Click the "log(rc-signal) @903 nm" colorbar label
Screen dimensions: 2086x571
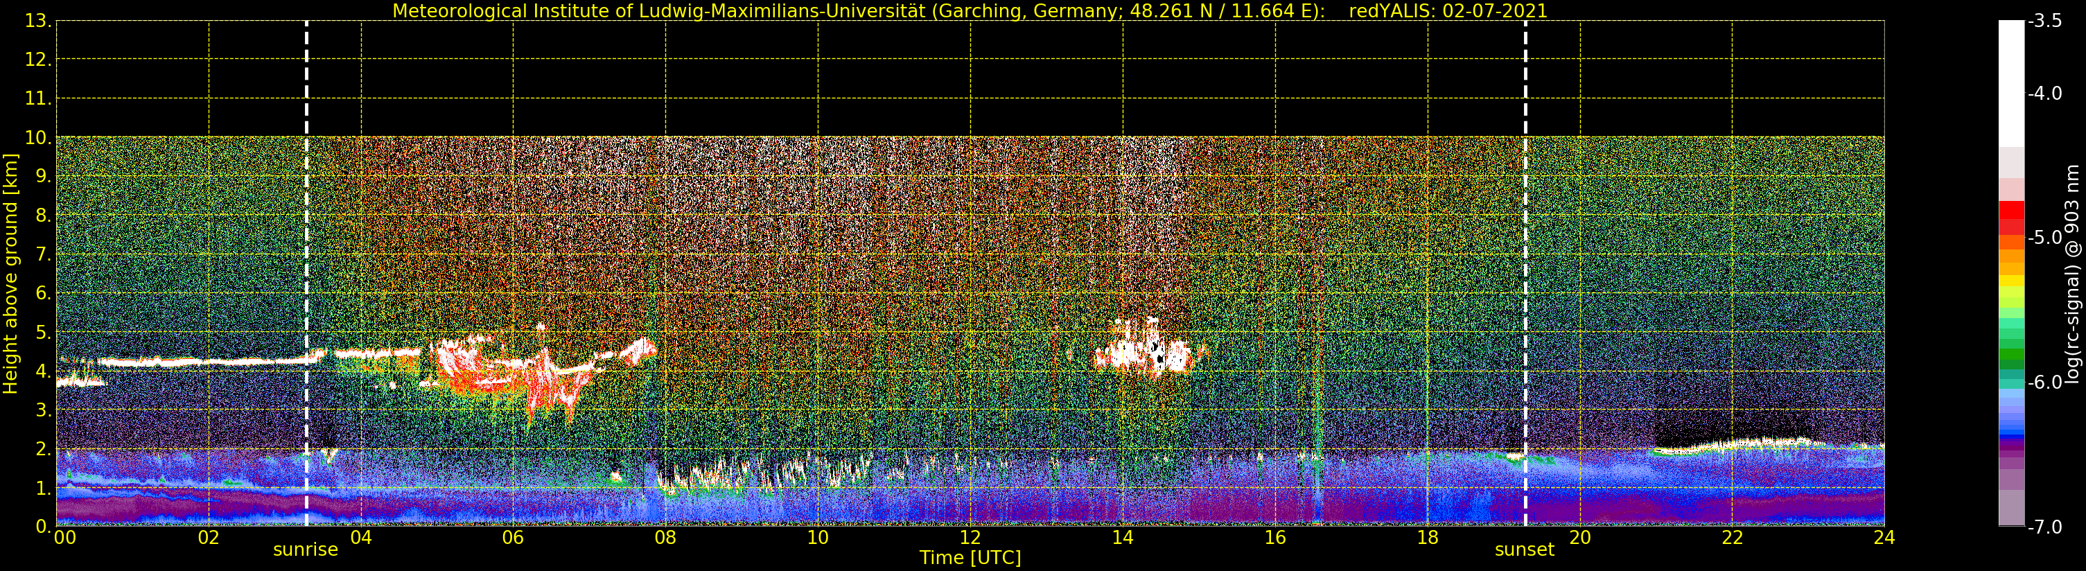tap(2072, 274)
